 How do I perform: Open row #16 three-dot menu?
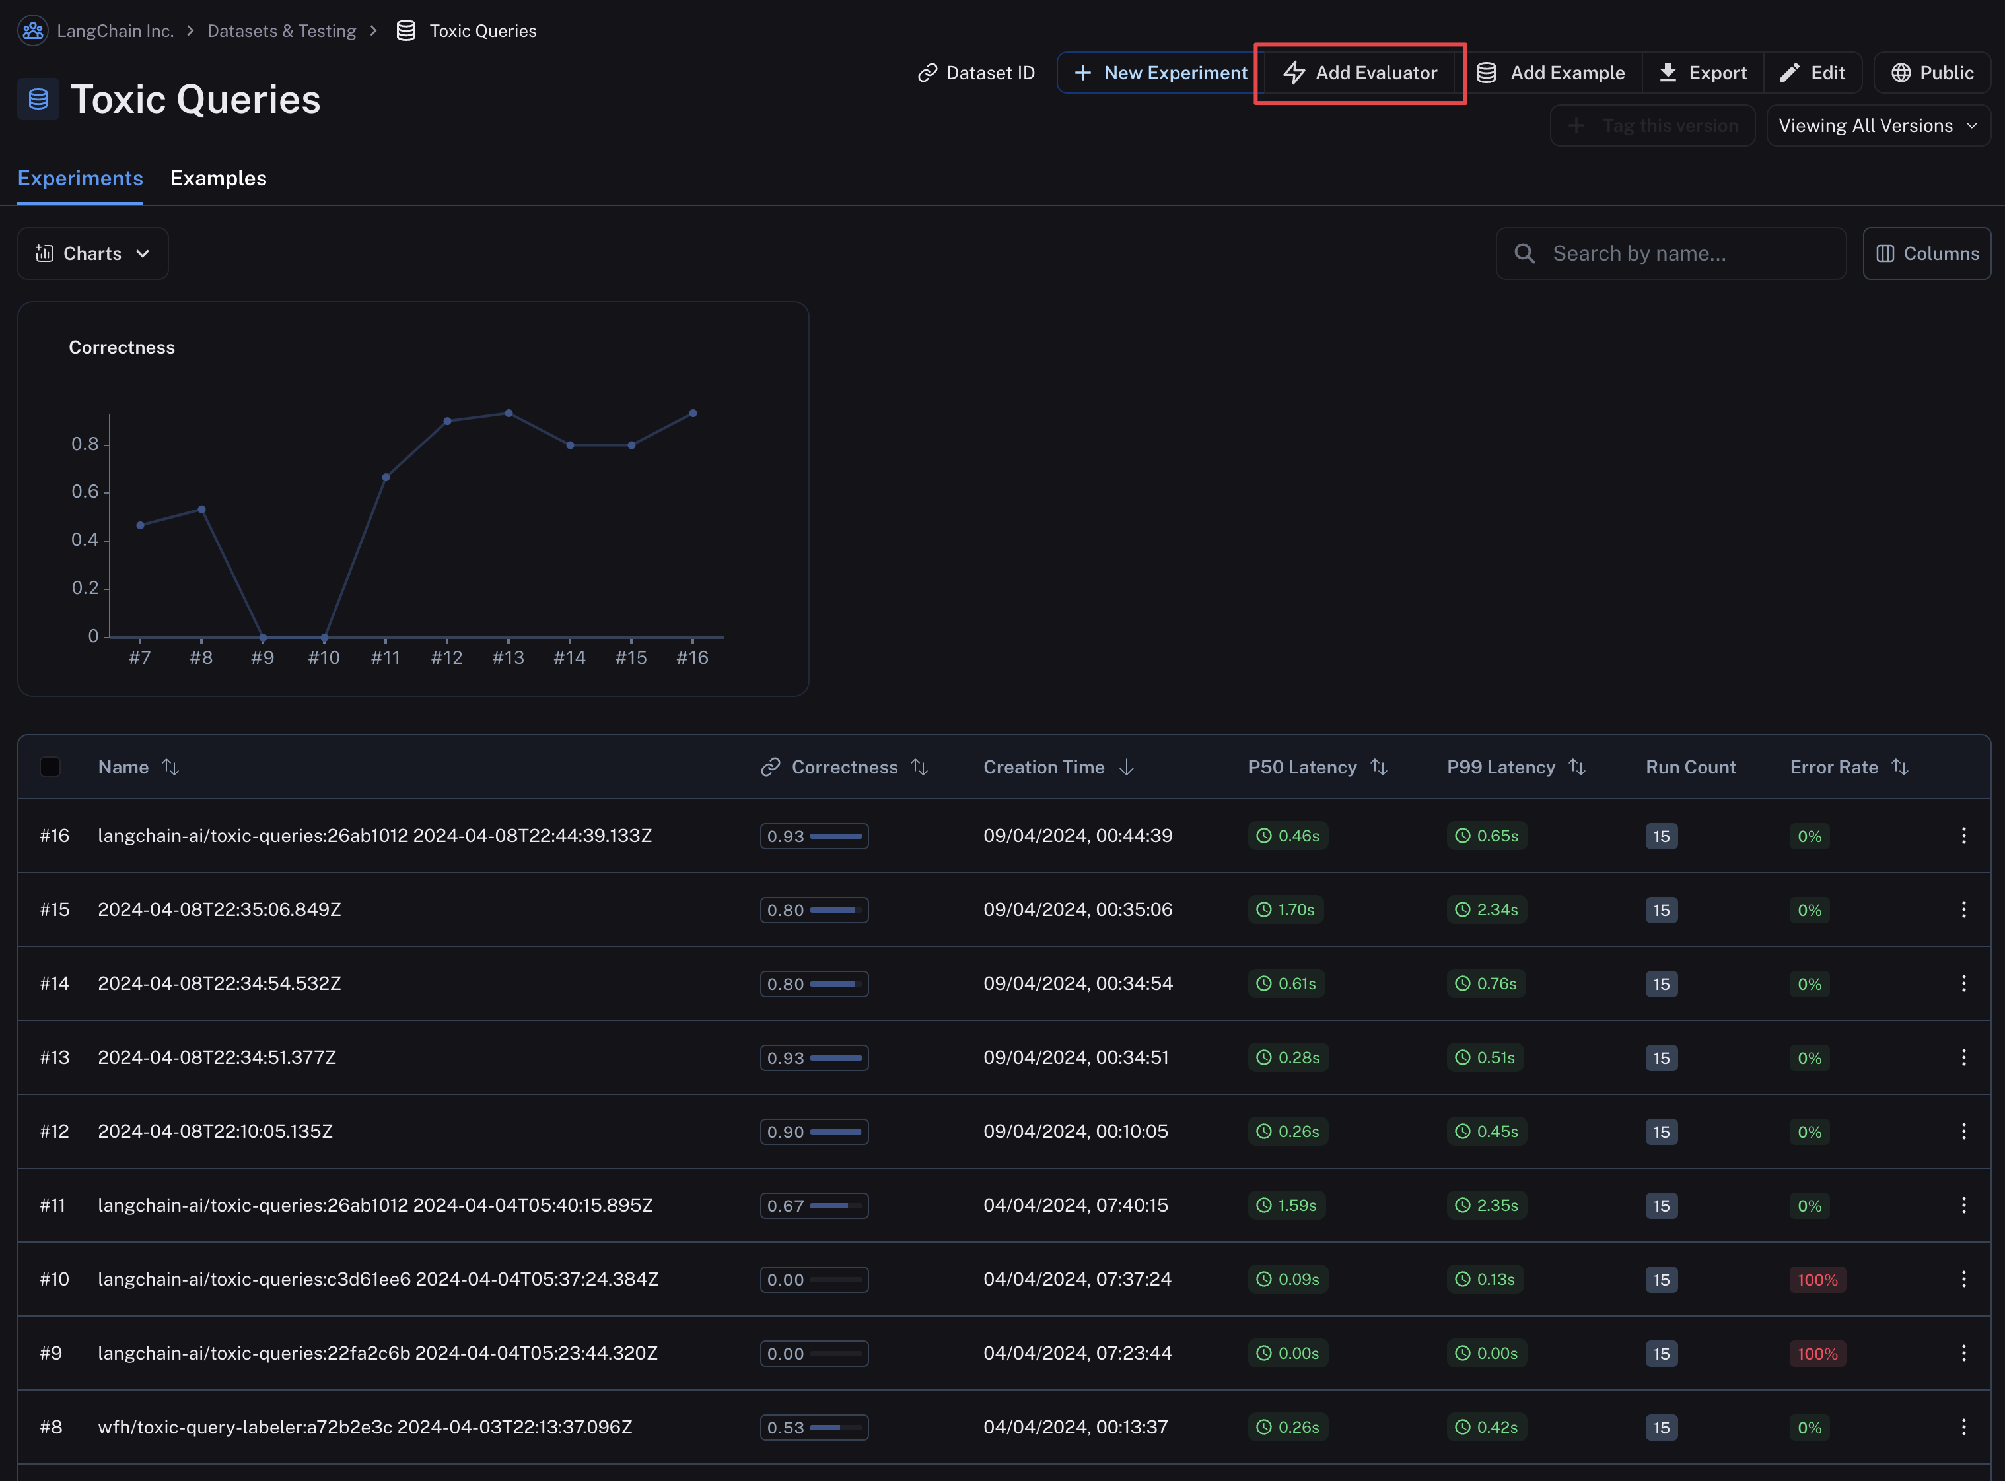(x=1964, y=836)
